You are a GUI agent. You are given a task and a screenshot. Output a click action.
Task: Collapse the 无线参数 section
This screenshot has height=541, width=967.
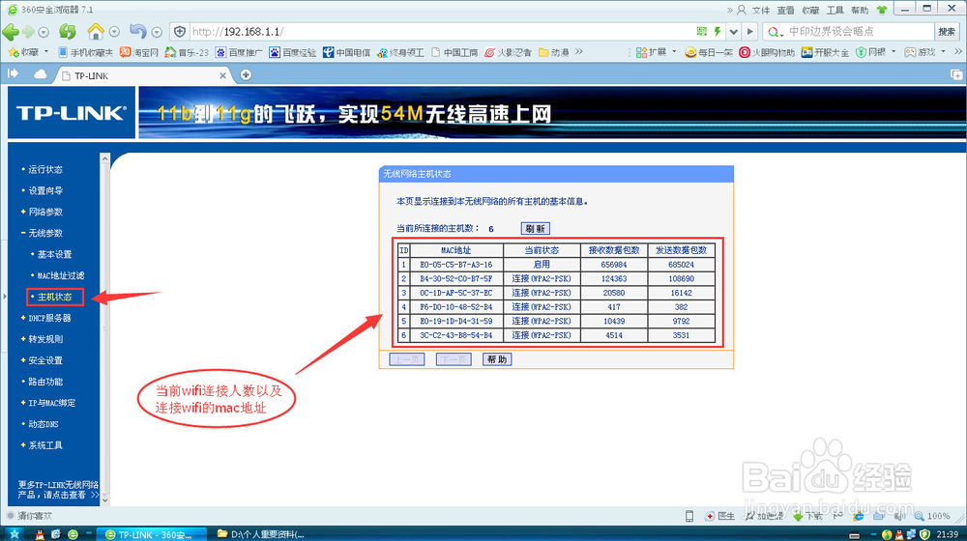[45, 233]
